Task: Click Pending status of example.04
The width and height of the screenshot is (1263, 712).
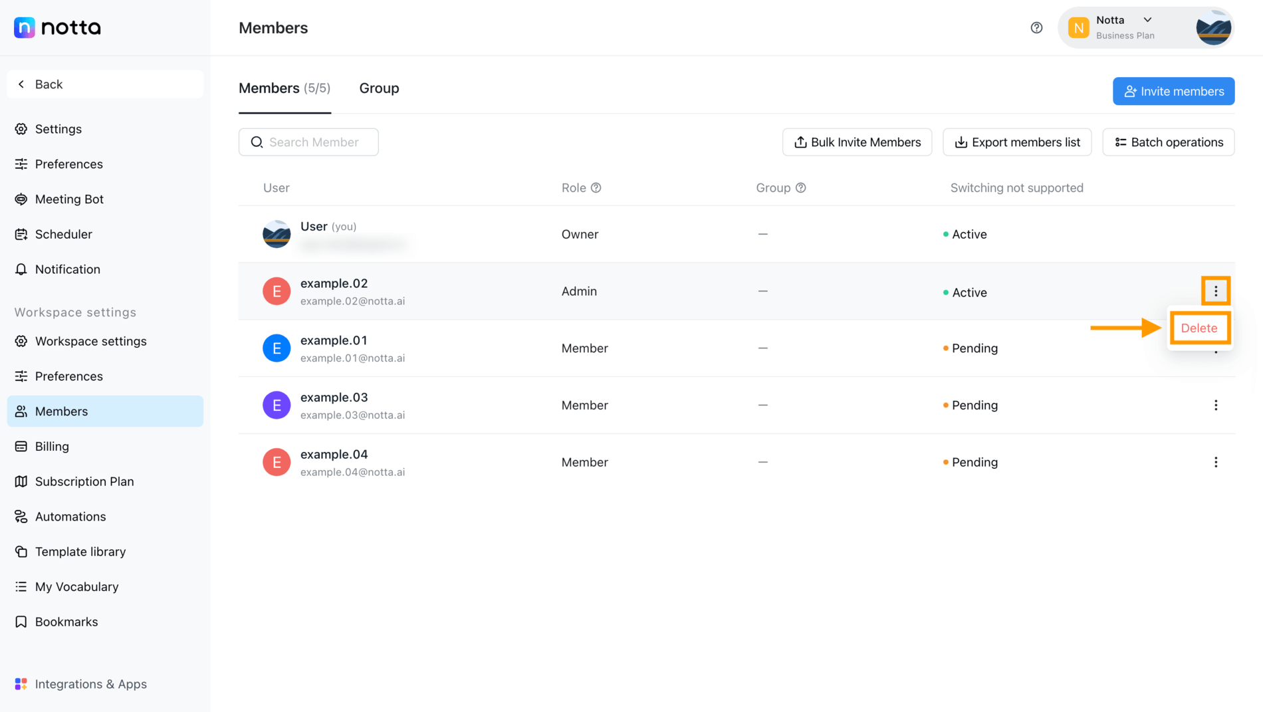Action: pyautogui.click(x=970, y=463)
